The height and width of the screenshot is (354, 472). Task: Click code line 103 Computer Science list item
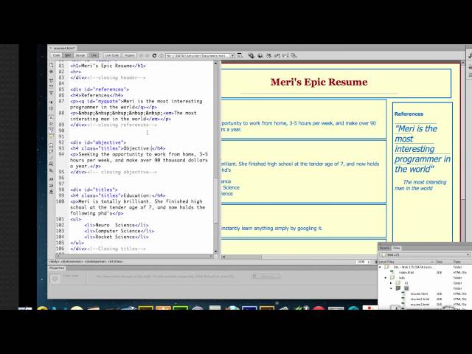119,231
